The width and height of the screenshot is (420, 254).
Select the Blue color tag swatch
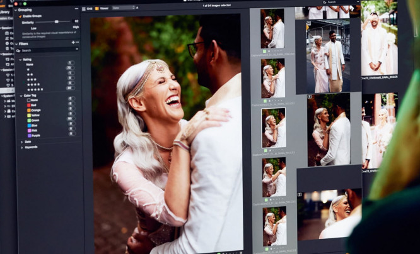(29, 126)
